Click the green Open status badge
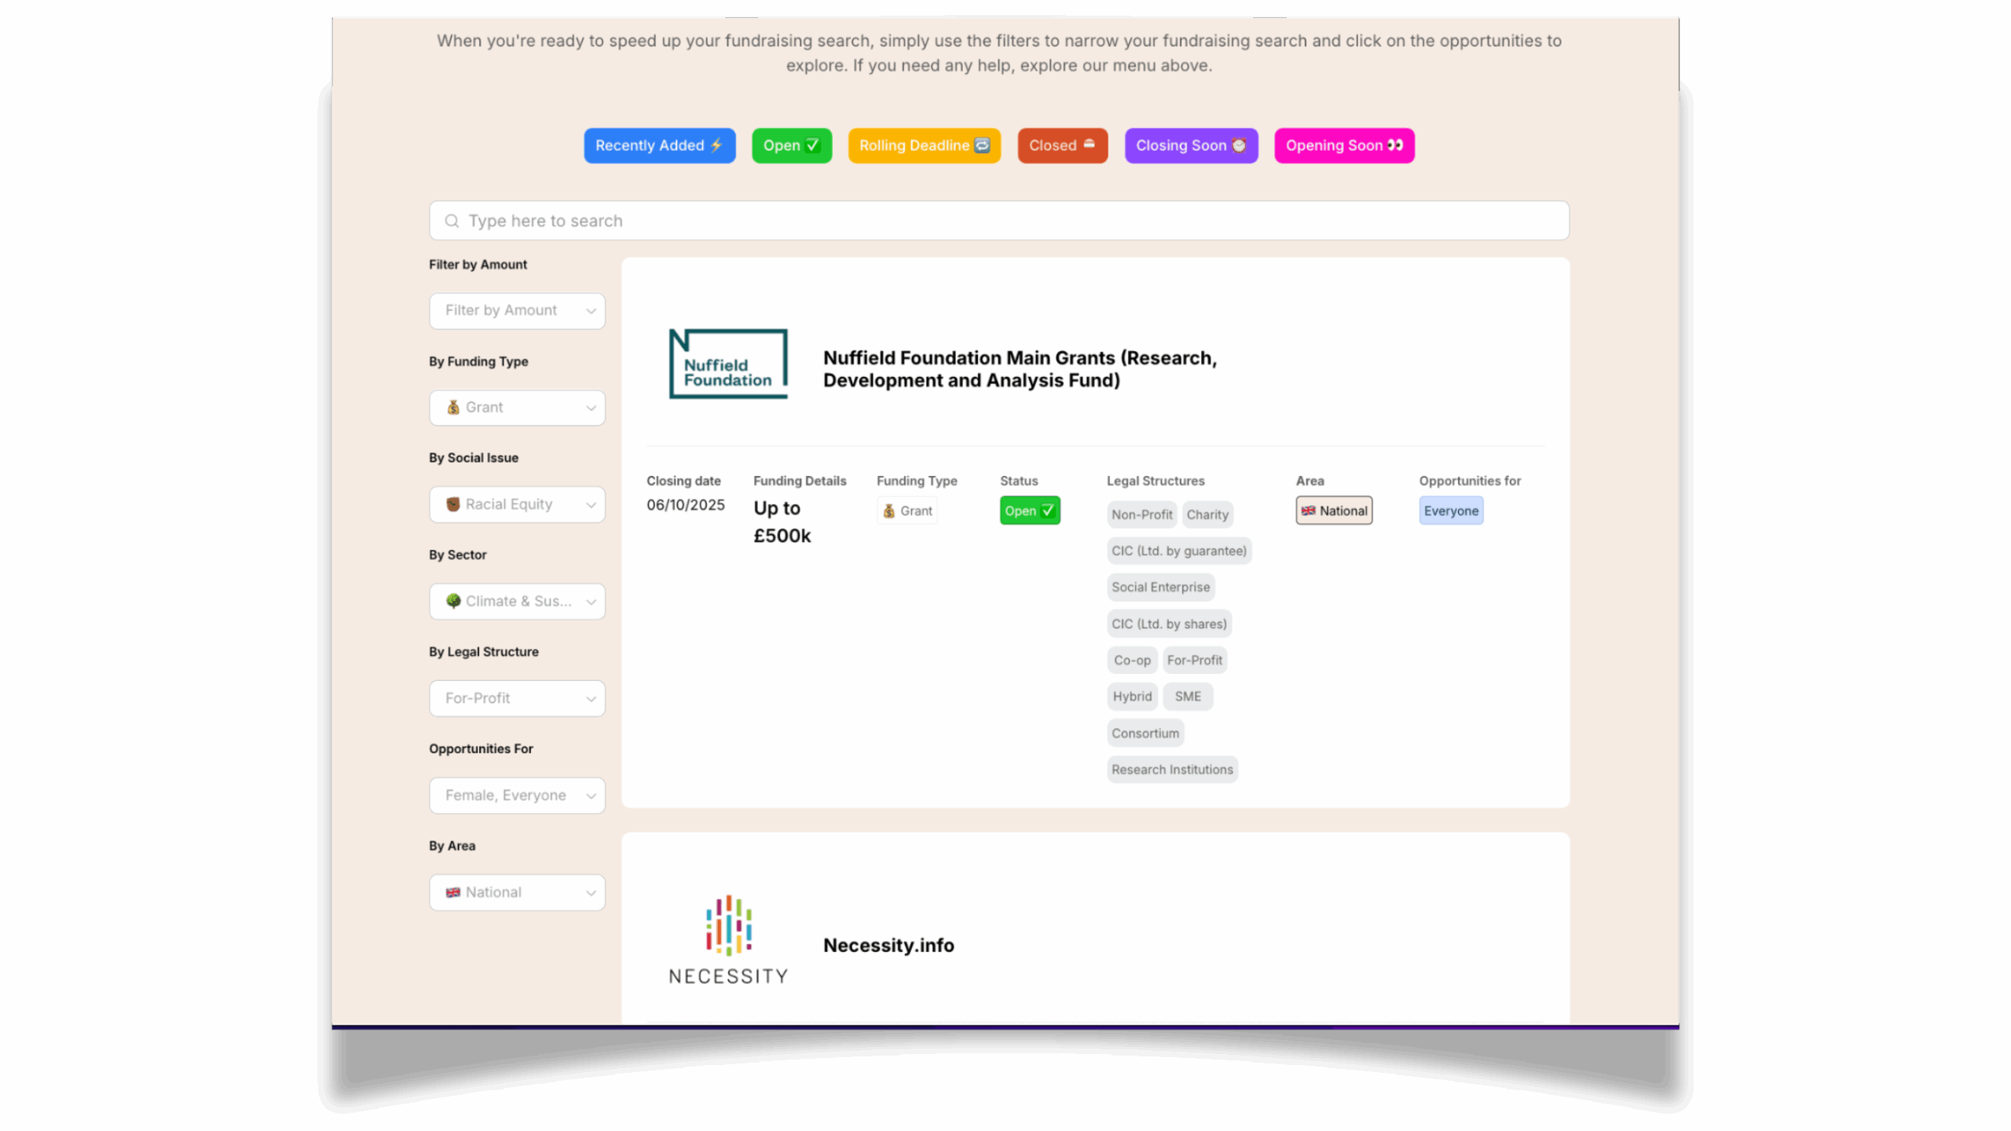The height and width of the screenshot is (1131, 2011). pos(1030,511)
